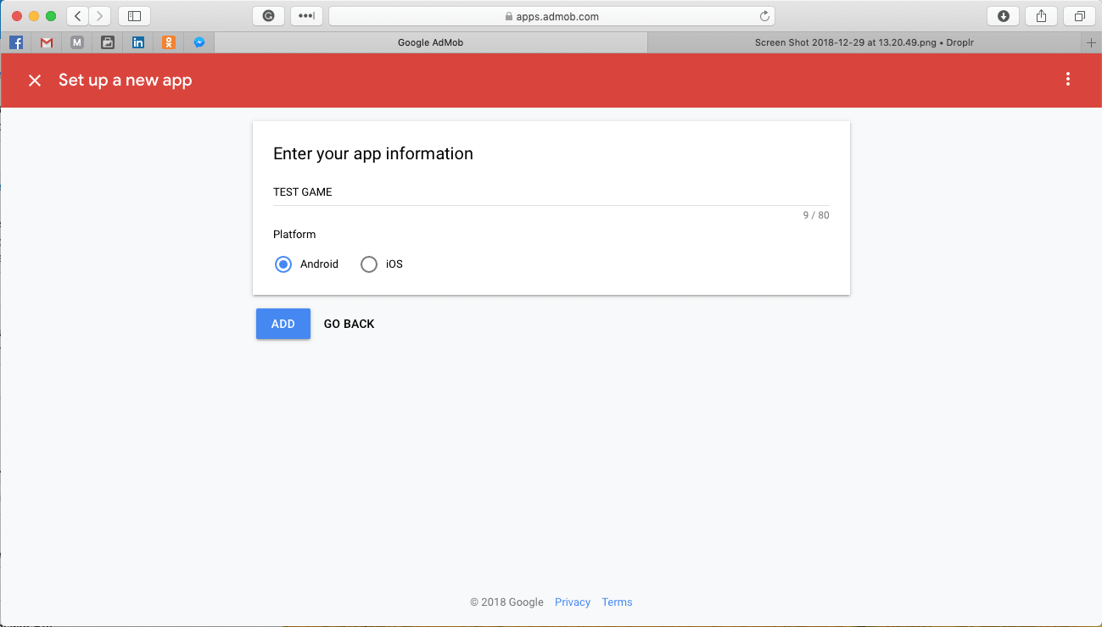Click the password dots extension icon
The image size is (1102, 627).
(x=306, y=16)
